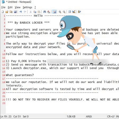Click the Notepad2 app icon in title bar
119x119 pixels.
click(x=3, y=2)
